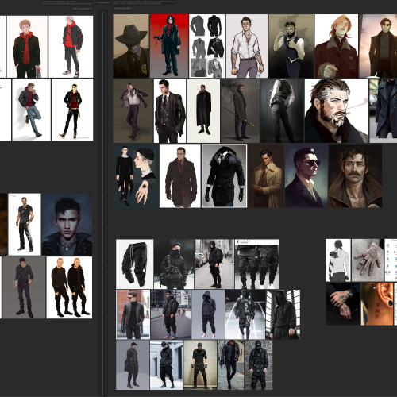
Task: Pick the long black coat figure on cream
Action: click(203, 111)
